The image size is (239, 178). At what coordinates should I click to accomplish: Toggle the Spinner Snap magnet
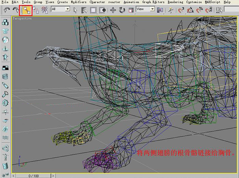point(208,10)
